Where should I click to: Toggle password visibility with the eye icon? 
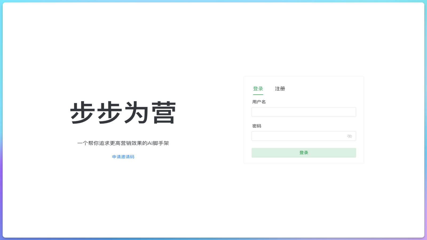(349, 136)
